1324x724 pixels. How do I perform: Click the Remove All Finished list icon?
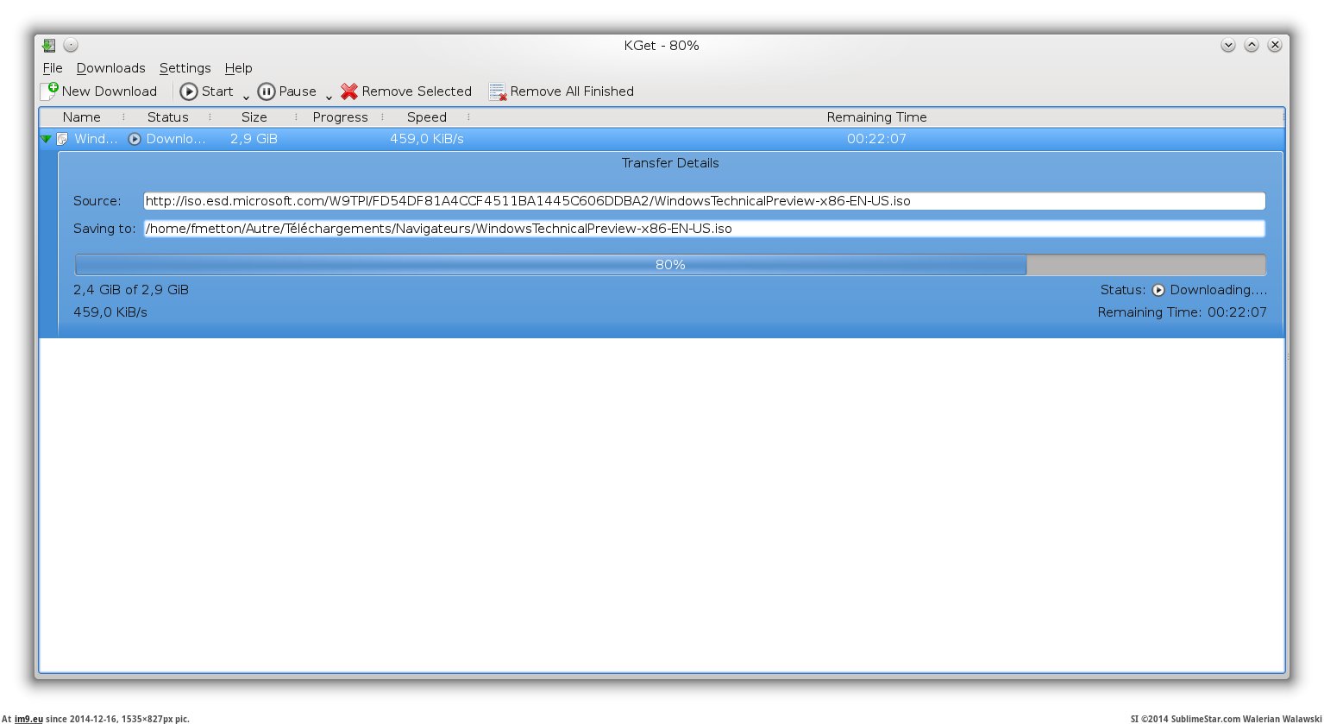click(x=498, y=91)
